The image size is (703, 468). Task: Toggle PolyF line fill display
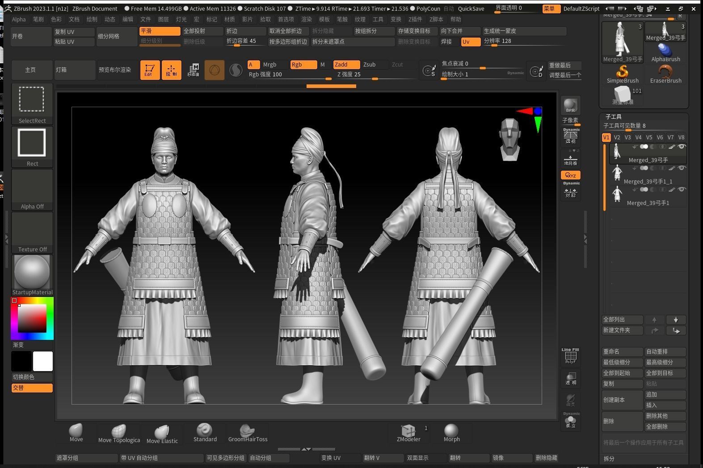(x=571, y=356)
